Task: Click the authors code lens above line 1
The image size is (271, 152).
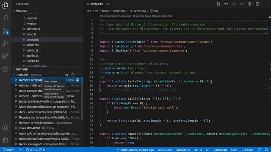Action: click(136, 16)
